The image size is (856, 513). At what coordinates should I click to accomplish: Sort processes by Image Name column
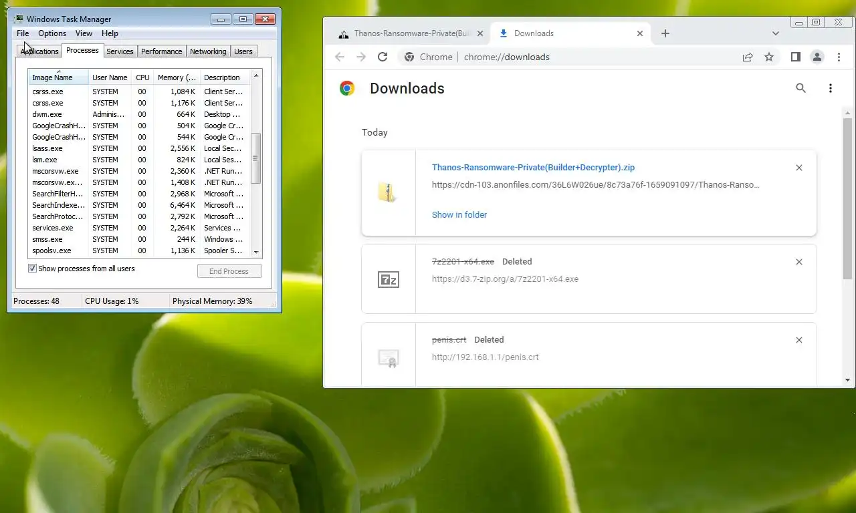[58, 77]
